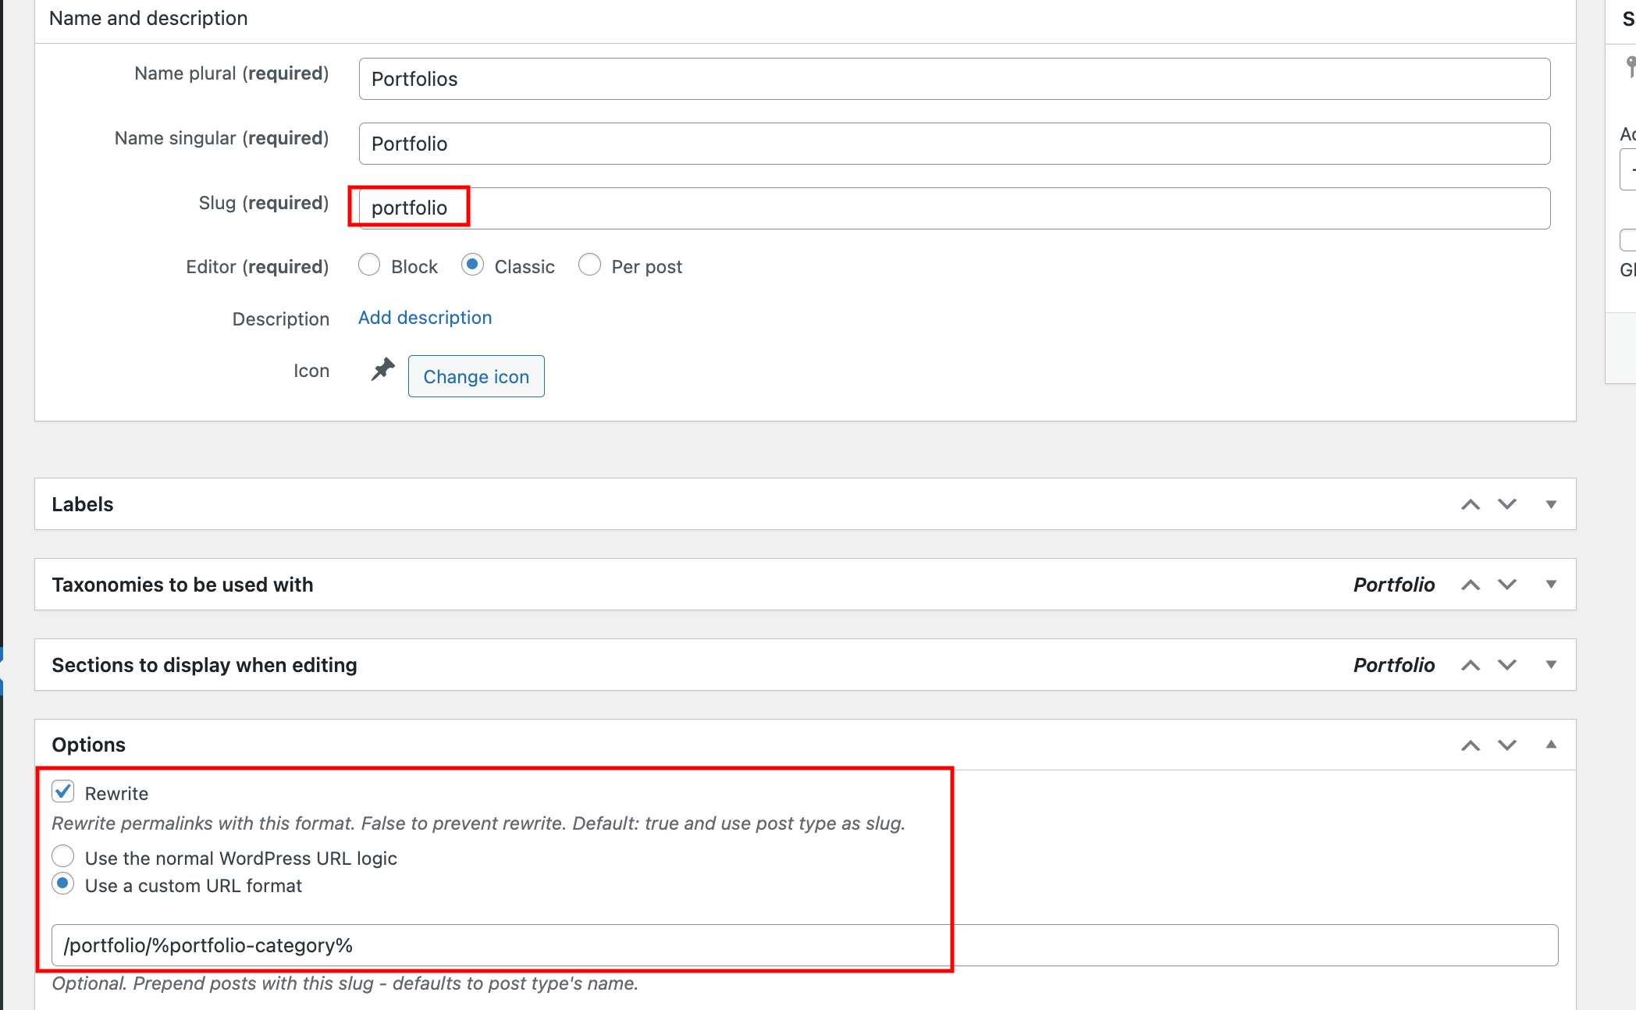The image size is (1636, 1010).
Task: Click the Slug input field
Action: [x=954, y=208]
